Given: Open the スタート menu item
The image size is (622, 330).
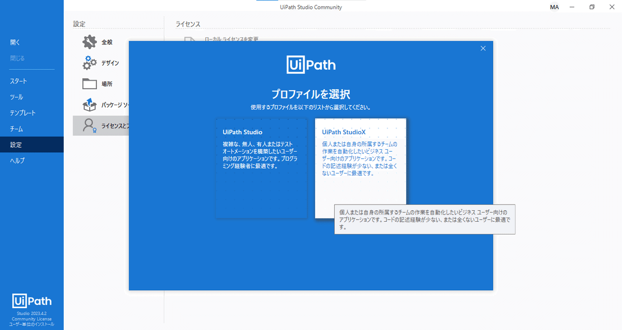Looking at the screenshot, I should click(32, 81).
